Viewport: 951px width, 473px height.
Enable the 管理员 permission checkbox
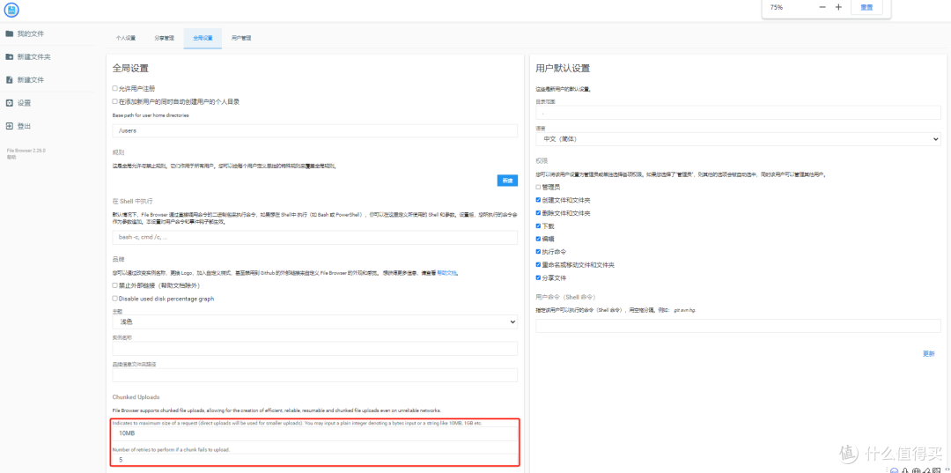tap(539, 187)
